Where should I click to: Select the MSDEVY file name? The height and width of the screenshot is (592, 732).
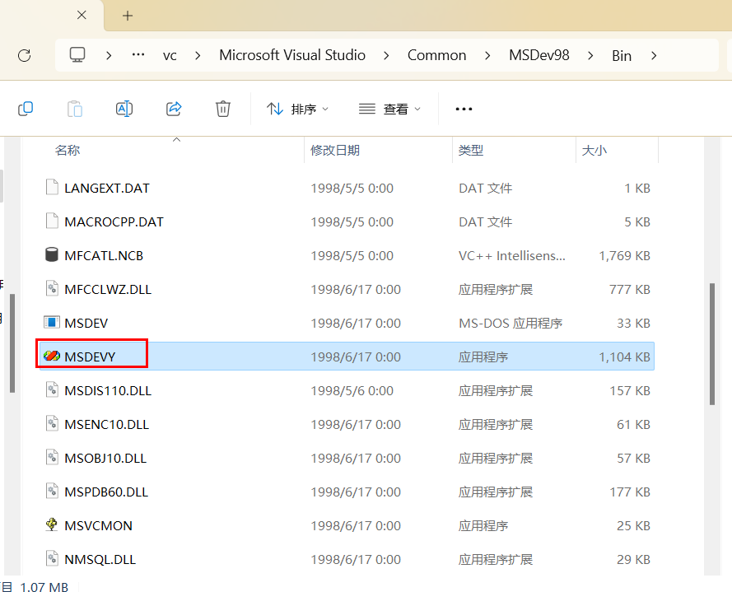90,357
